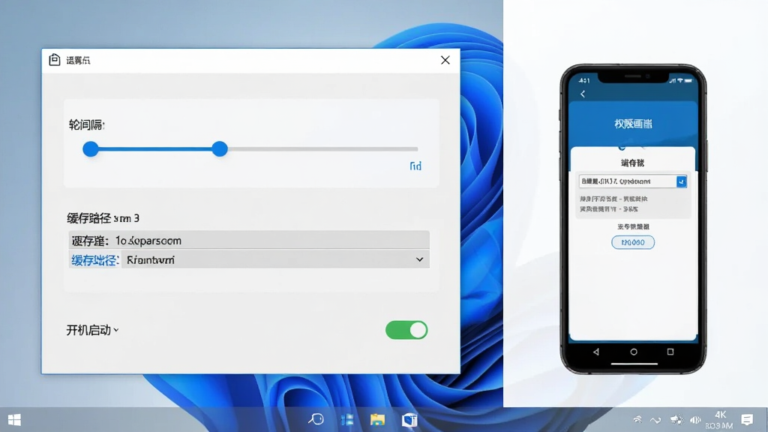Click the settings dialog title bar icon
Viewport: 768px width, 432px height.
pyautogui.click(x=54, y=60)
